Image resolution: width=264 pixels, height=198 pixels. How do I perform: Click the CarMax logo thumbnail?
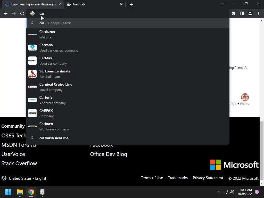(32, 61)
